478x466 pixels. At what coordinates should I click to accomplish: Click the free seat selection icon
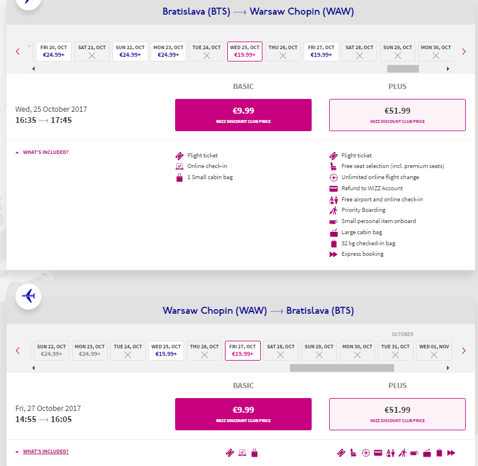[333, 166]
